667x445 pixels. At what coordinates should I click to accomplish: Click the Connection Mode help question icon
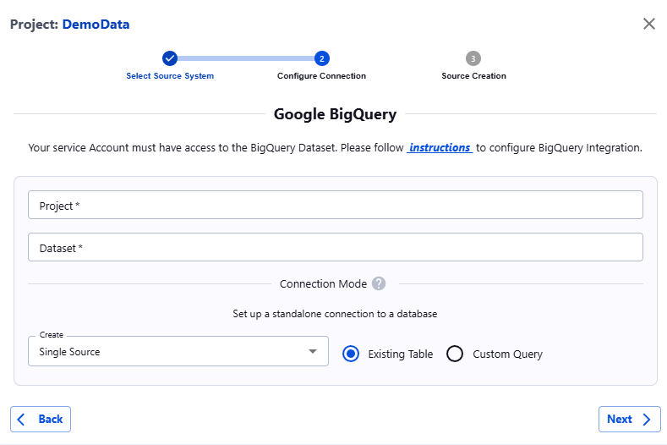pyautogui.click(x=379, y=283)
